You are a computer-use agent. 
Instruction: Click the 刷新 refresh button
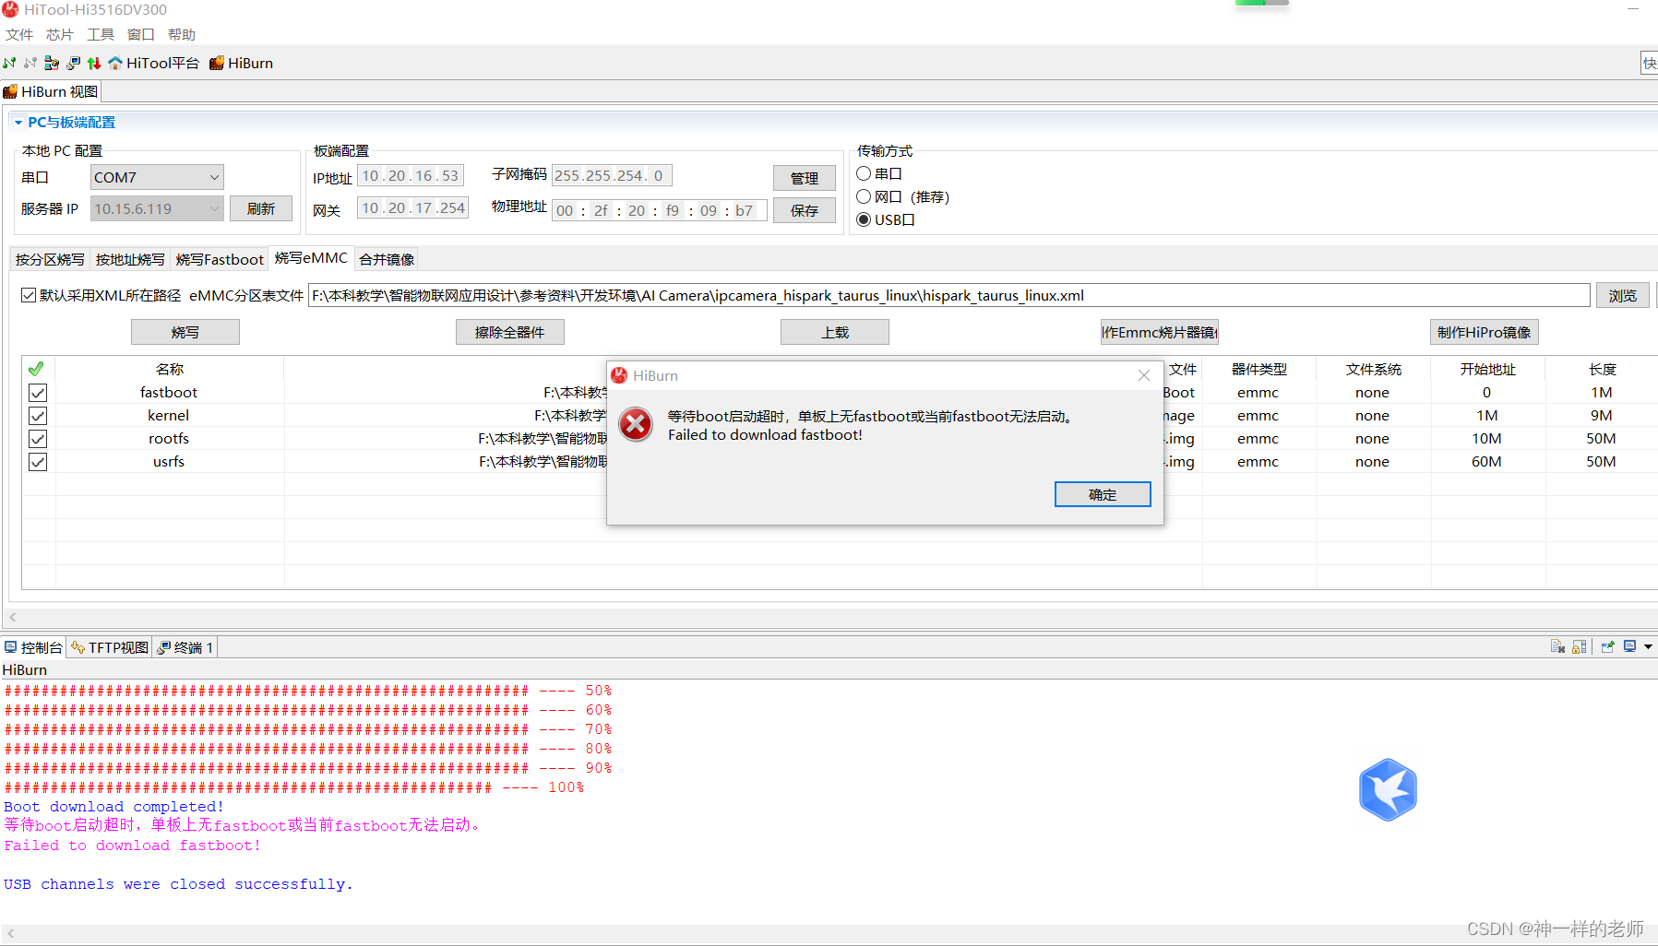261,208
